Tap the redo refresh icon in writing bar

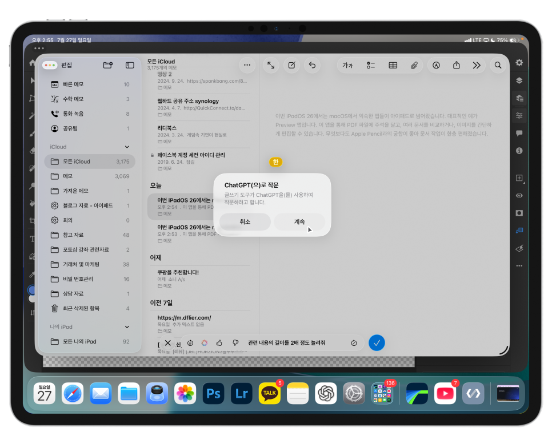[354, 343]
